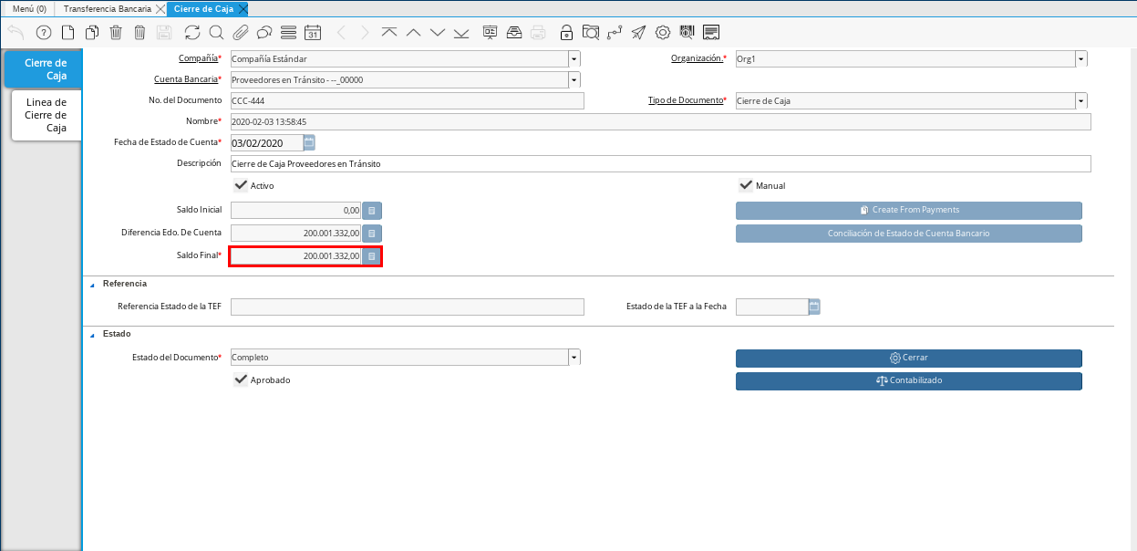Click the Referencia Estado de la TEF field
The width and height of the screenshot is (1137, 551).
point(408,307)
